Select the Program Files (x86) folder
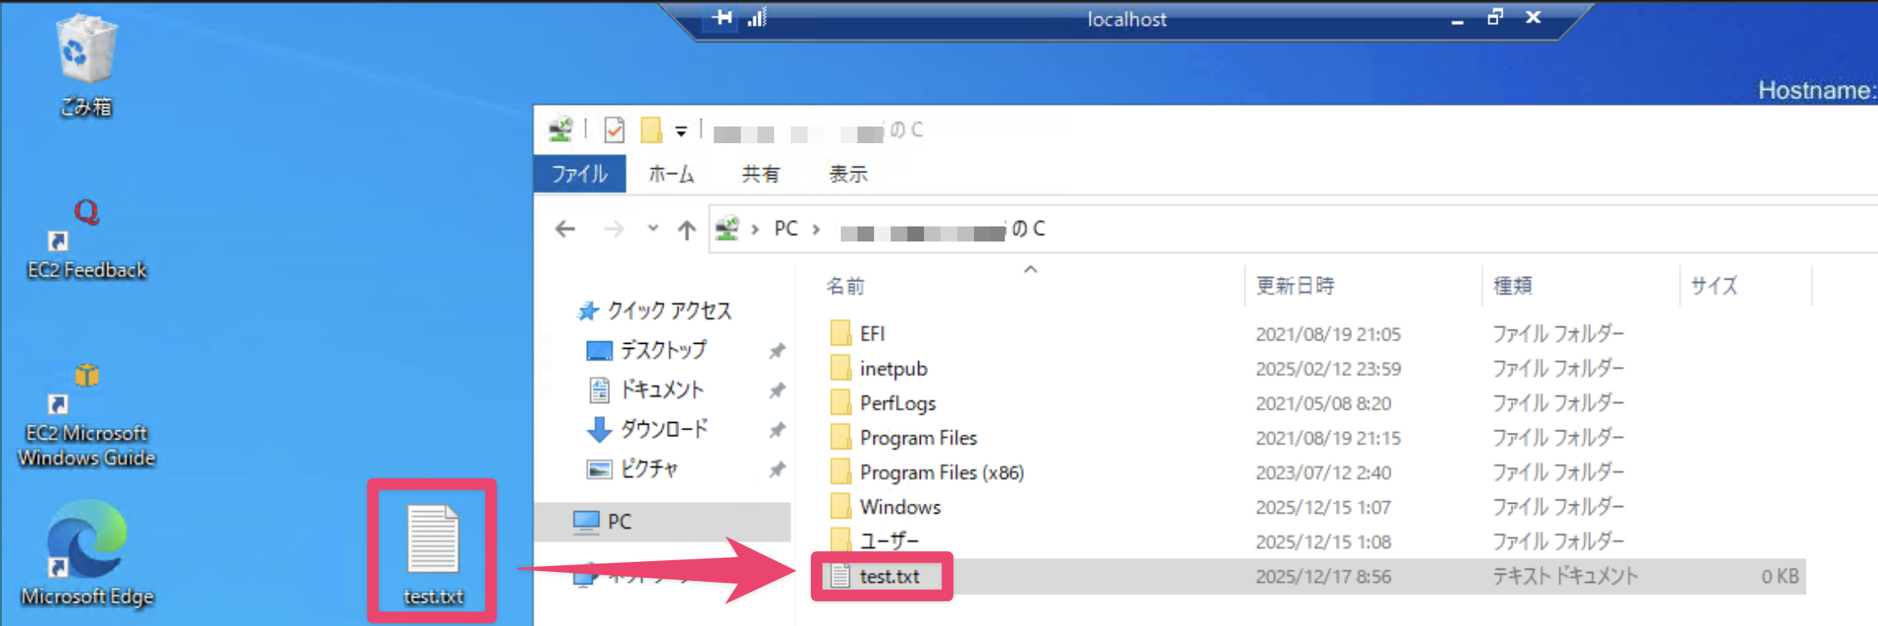 (941, 473)
